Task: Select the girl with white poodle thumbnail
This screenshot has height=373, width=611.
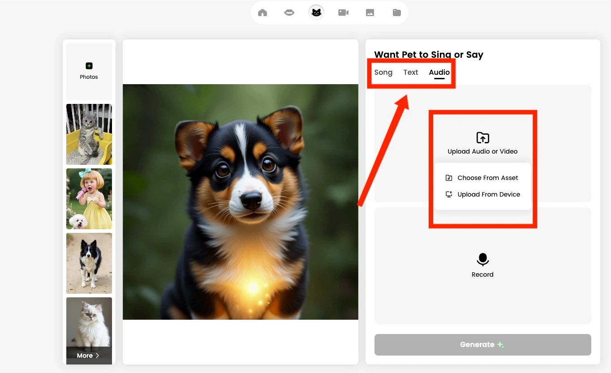Action: [x=89, y=199]
